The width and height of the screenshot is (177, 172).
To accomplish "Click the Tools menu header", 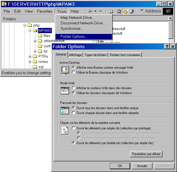I will (x=62, y=11).
